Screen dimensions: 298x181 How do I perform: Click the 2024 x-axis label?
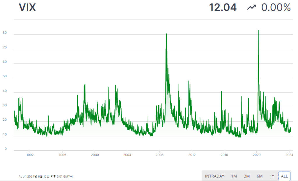289,155
